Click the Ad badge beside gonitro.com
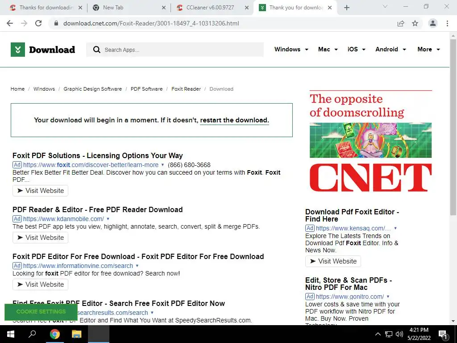This screenshot has height=343, width=457. click(310, 297)
